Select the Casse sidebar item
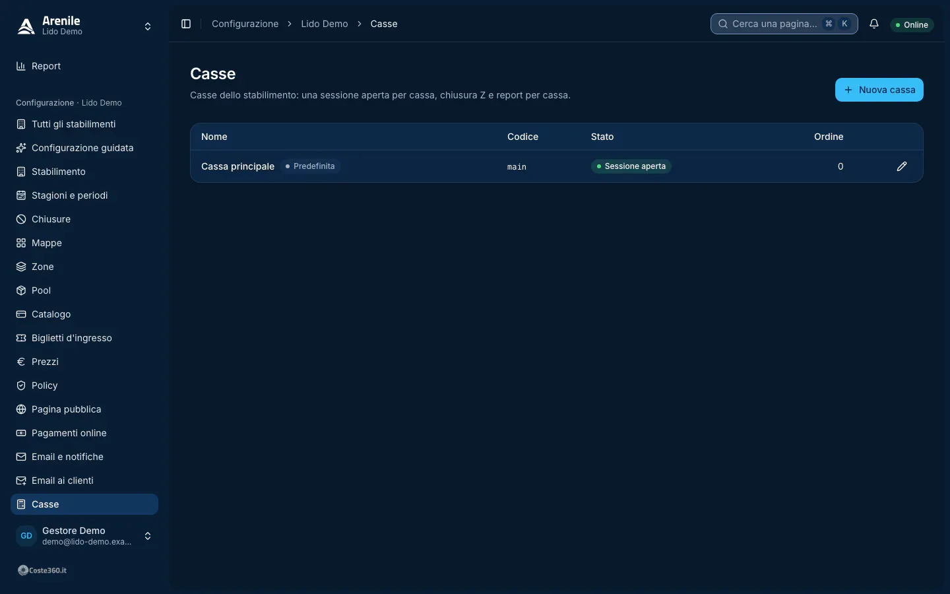Image resolution: width=950 pixels, height=594 pixels. click(x=84, y=504)
